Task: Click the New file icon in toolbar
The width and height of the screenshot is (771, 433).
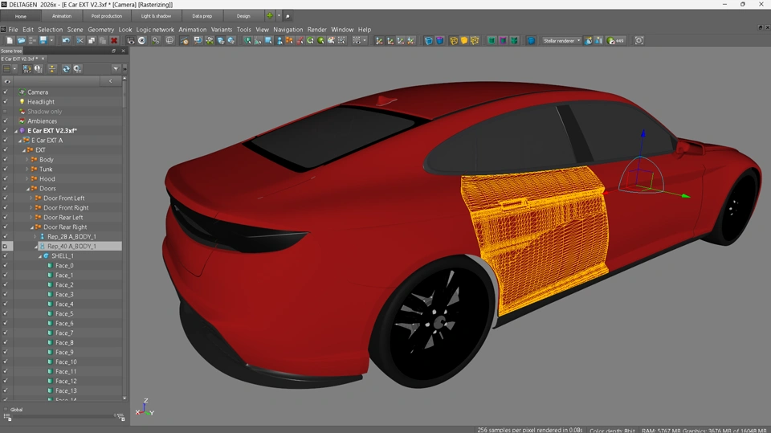Action: [10, 41]
